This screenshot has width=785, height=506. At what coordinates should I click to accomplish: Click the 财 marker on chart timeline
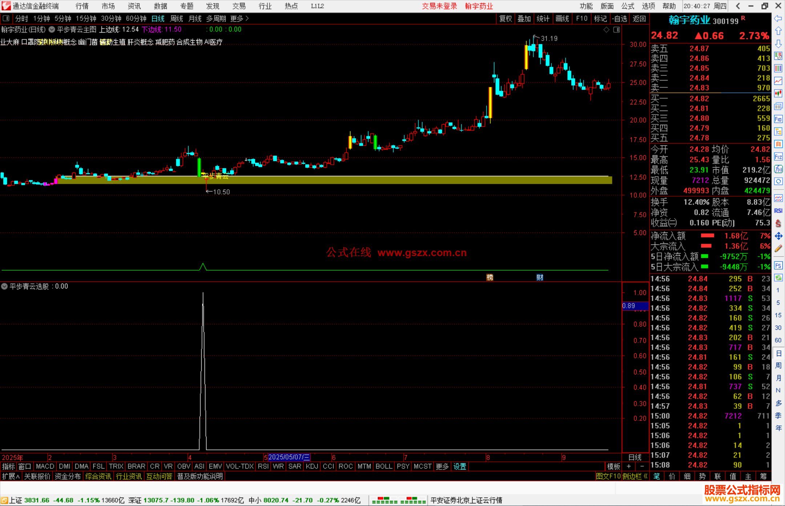540,277
